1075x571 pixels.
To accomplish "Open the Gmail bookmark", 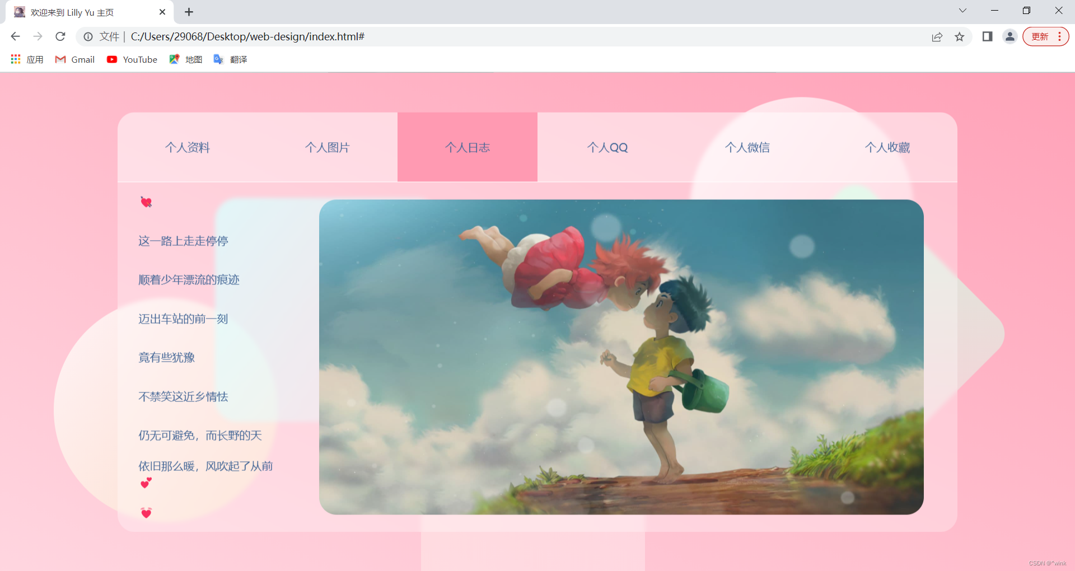I will tap(75, 59).
